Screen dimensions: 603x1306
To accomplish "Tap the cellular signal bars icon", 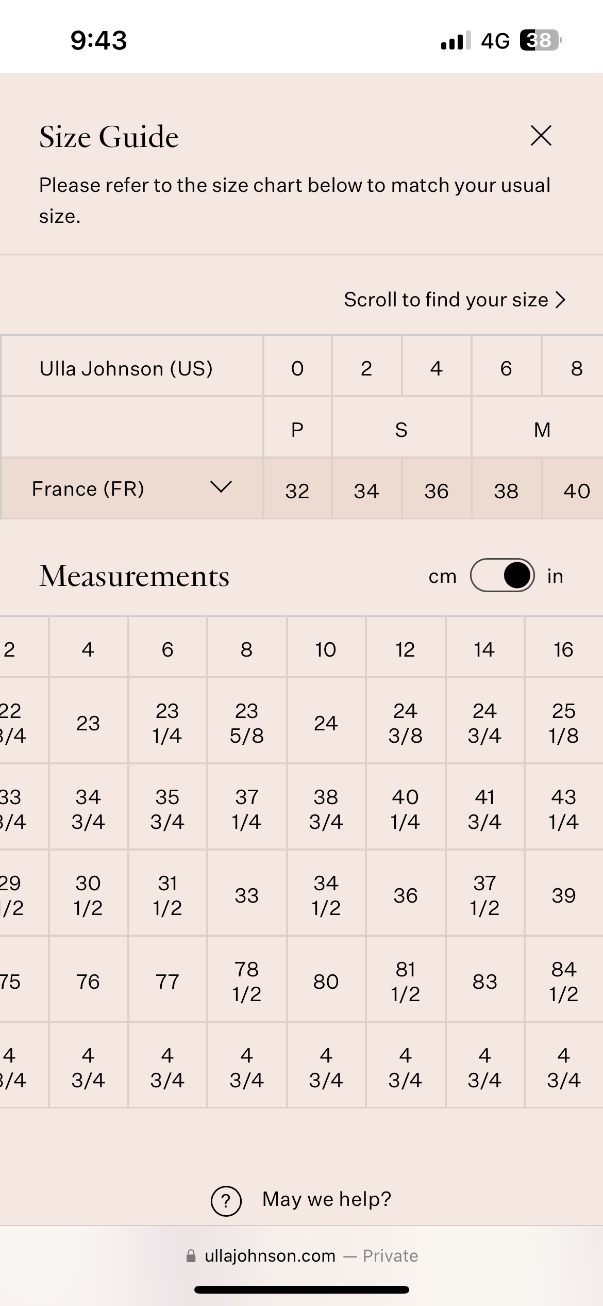I will pyautogui.click(x=456, y=40).
